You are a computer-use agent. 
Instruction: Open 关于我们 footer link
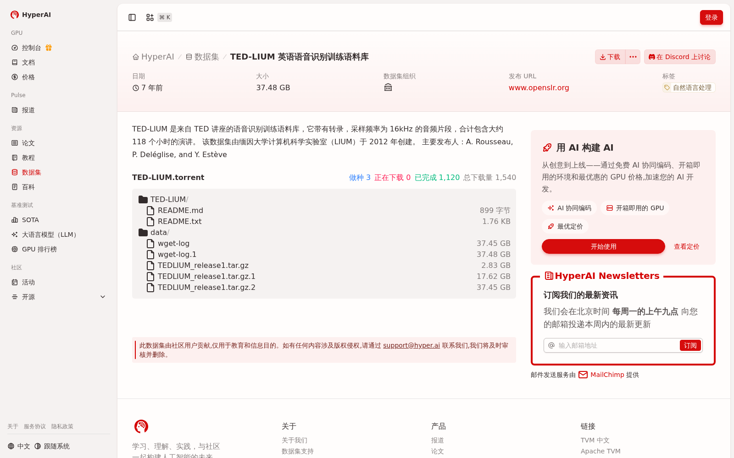295,440
